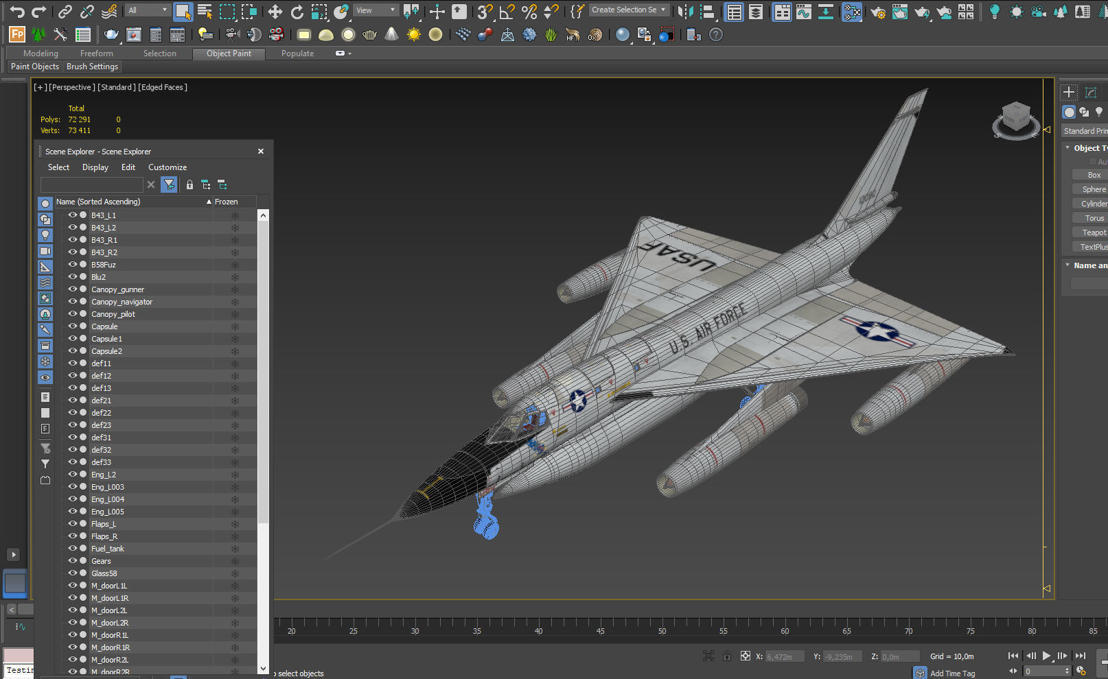This screenshot has height=679, width=1108.
Task: Open the Edit menu in Scene Explorer
Action: [x=128, y=167]
